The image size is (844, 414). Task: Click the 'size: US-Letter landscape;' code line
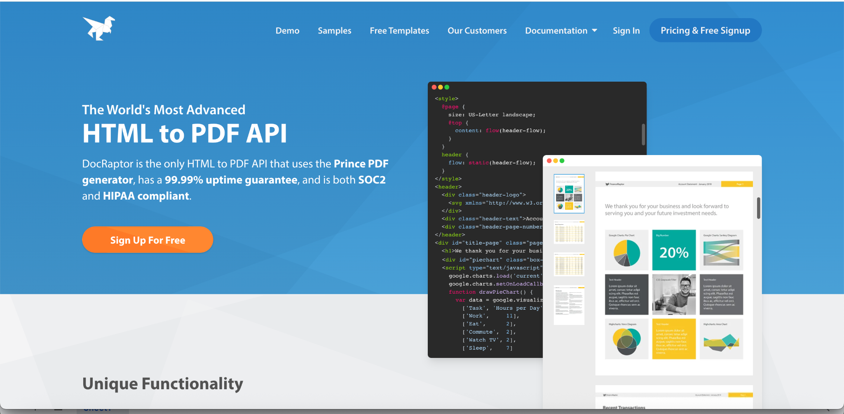coord(492,115)
